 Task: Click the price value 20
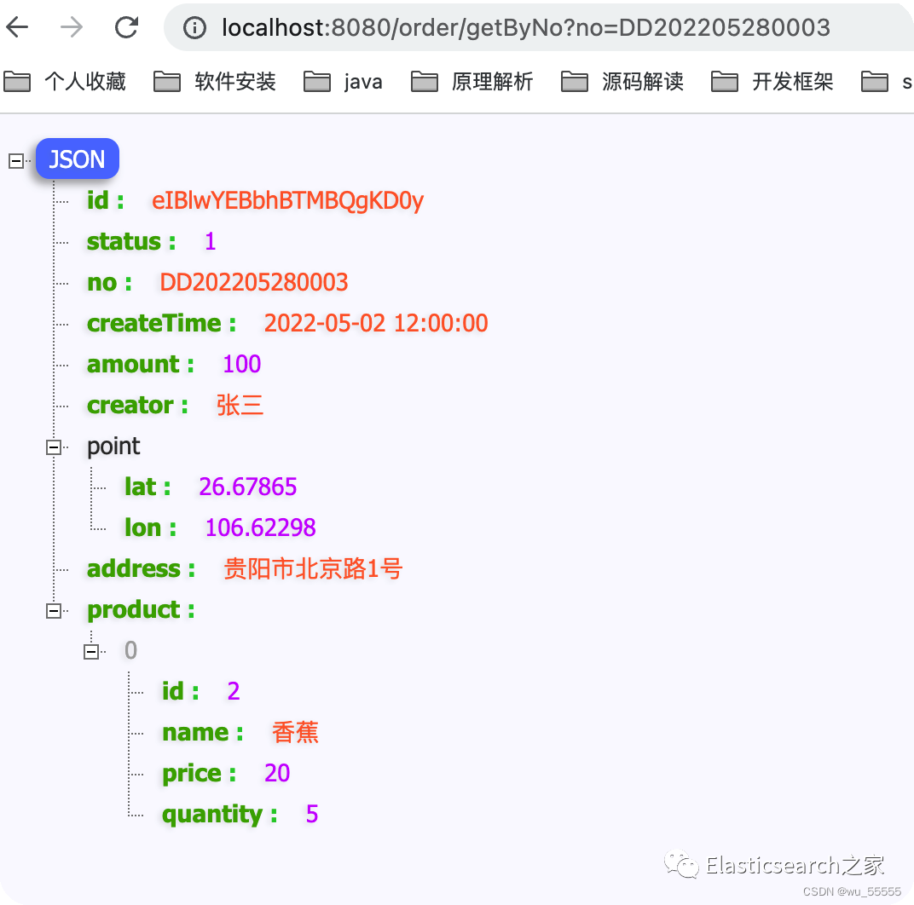pos(277,773)
